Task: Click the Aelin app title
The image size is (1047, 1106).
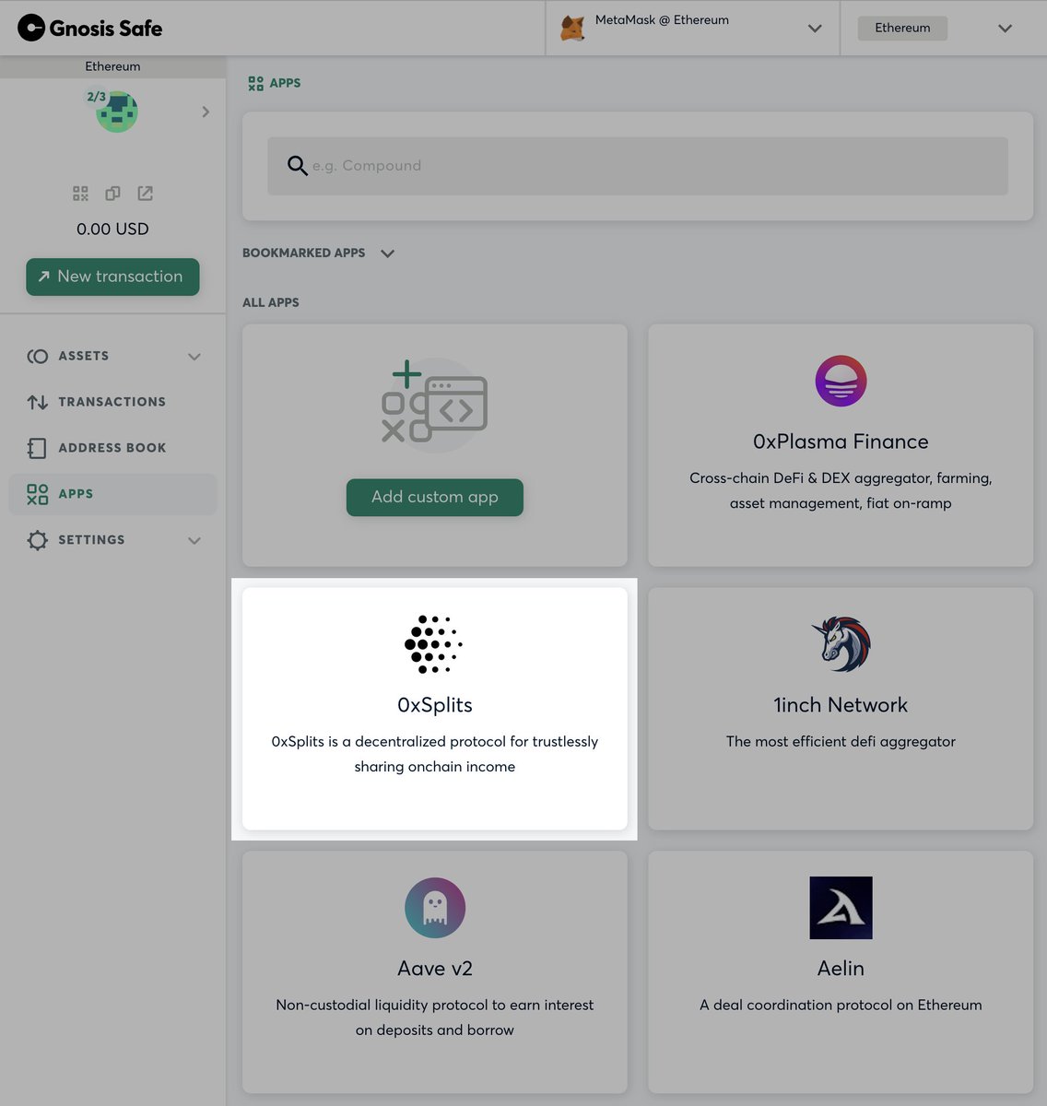Action: 841,969
